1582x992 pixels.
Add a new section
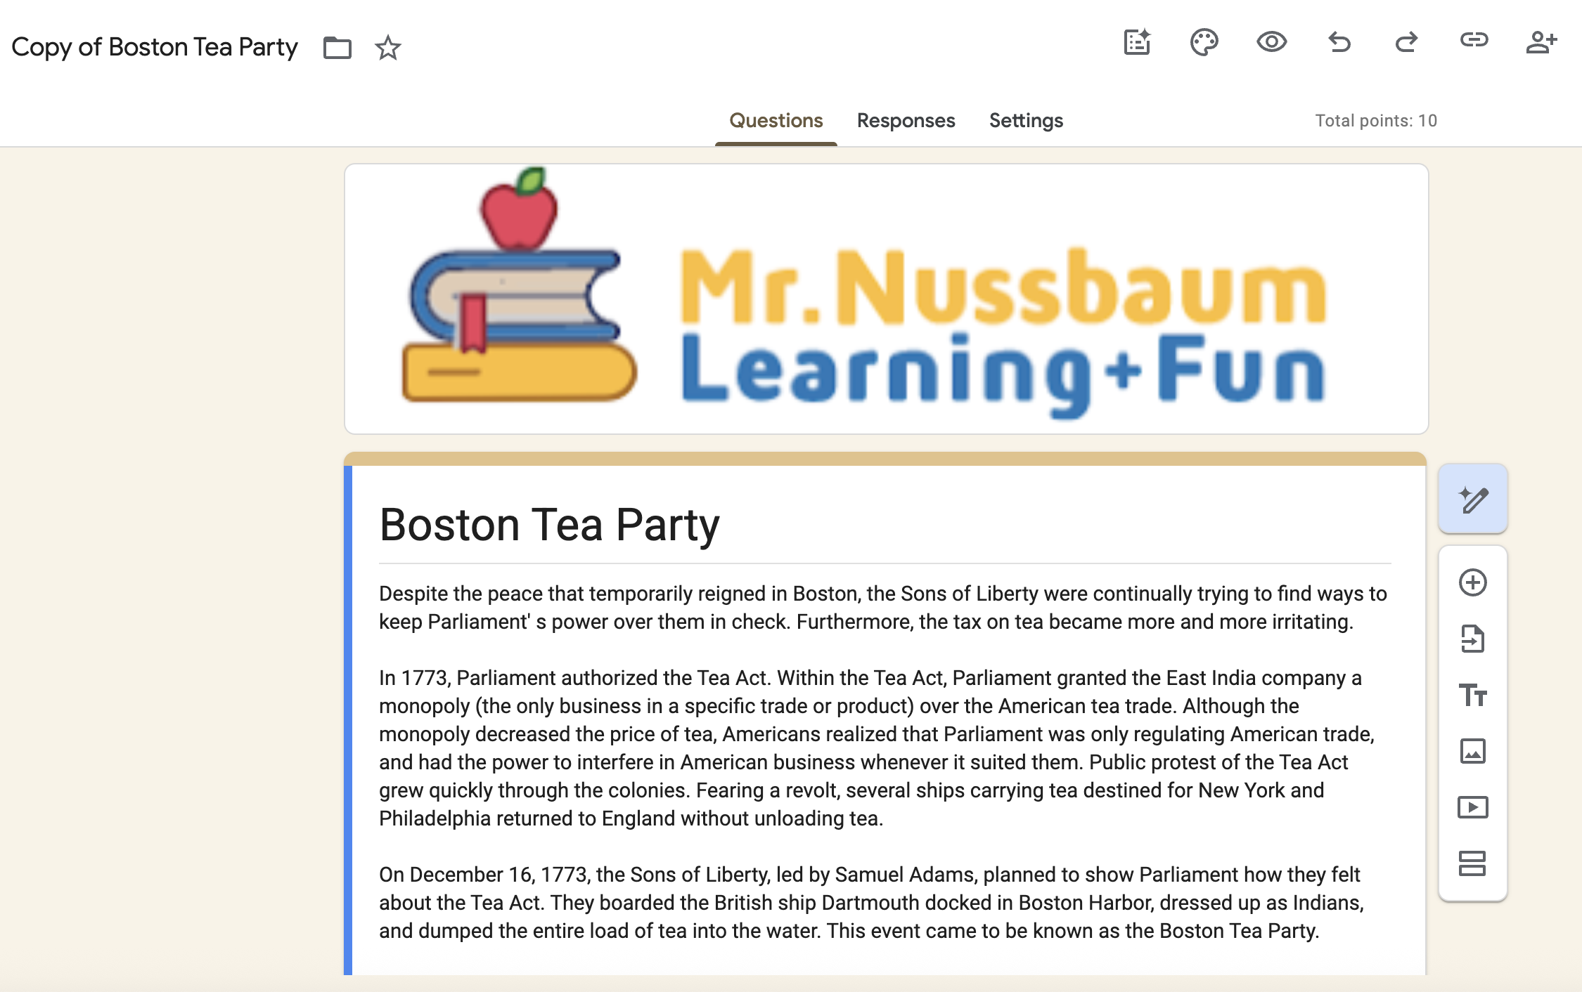tap(1472, 863)
